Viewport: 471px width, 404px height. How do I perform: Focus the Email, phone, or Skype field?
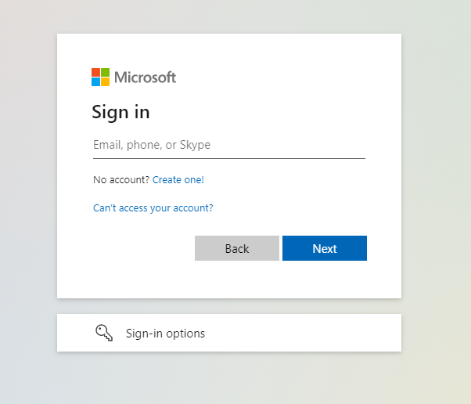(x=228, y=145)
